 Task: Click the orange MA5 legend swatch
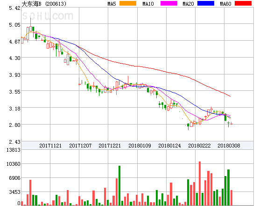point(128,3)
